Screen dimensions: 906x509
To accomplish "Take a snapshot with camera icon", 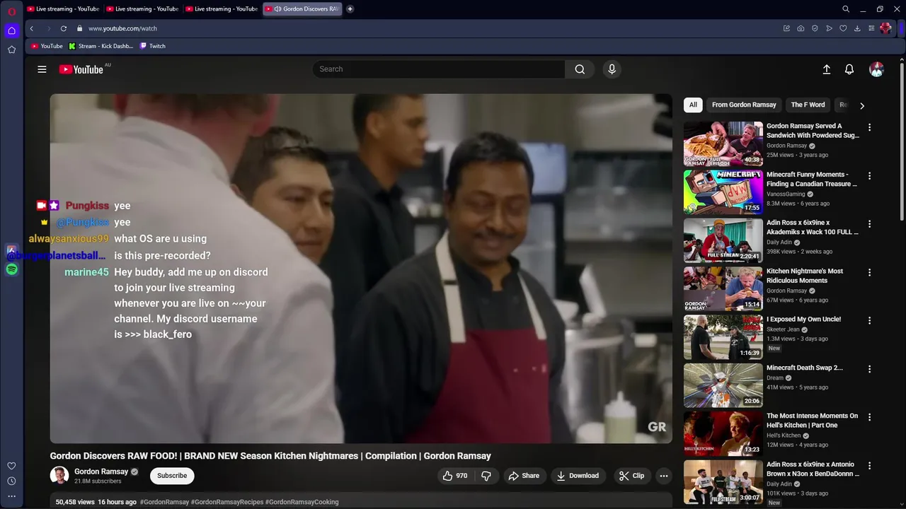I will (801, 28).
